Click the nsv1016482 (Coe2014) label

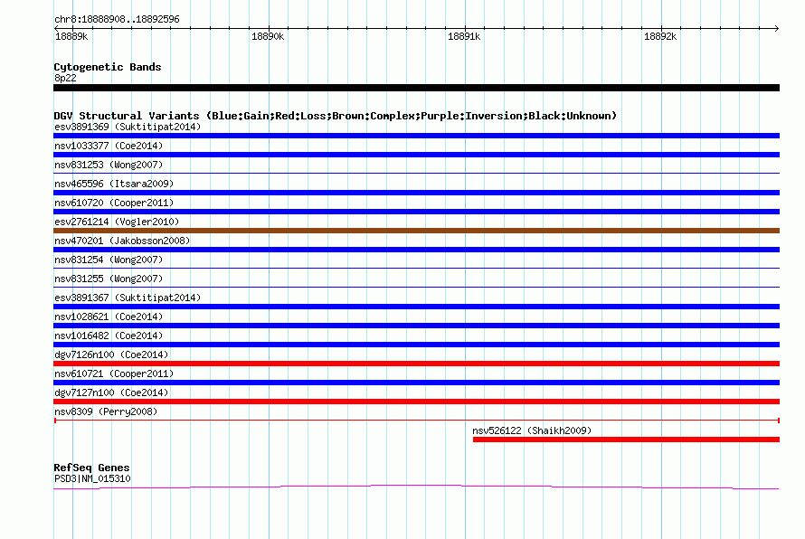tap(109, 336)
